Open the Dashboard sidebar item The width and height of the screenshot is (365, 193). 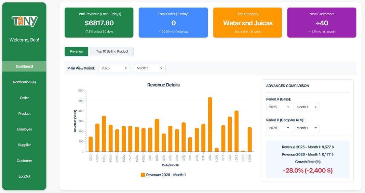pyautogui.click(x=24, y=66)
